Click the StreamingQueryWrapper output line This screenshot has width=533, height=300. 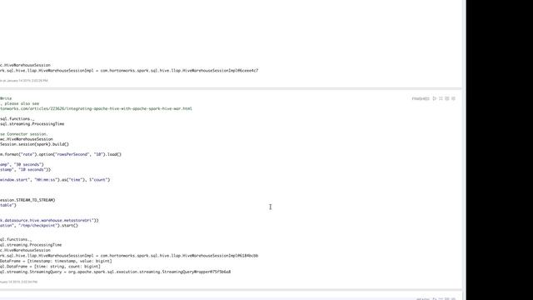click(115, 272)
